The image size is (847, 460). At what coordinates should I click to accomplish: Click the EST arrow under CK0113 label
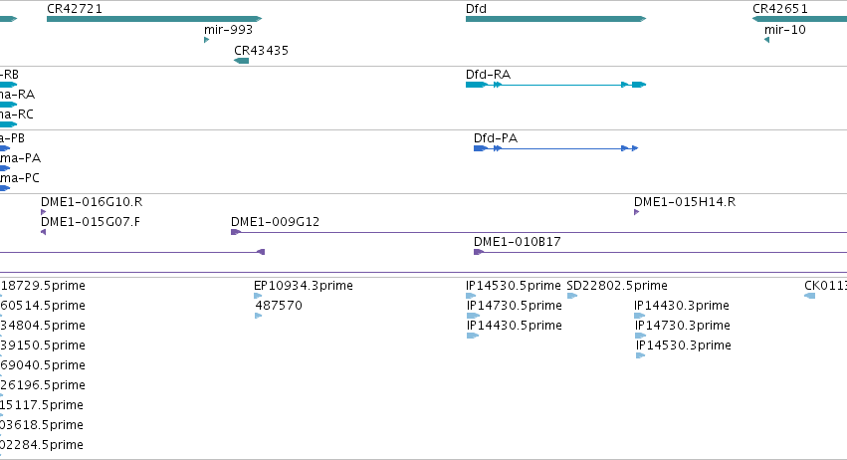coord(810,296)
